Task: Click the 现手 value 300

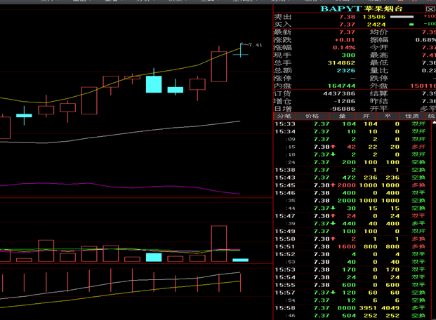Action: click(348, 55)
